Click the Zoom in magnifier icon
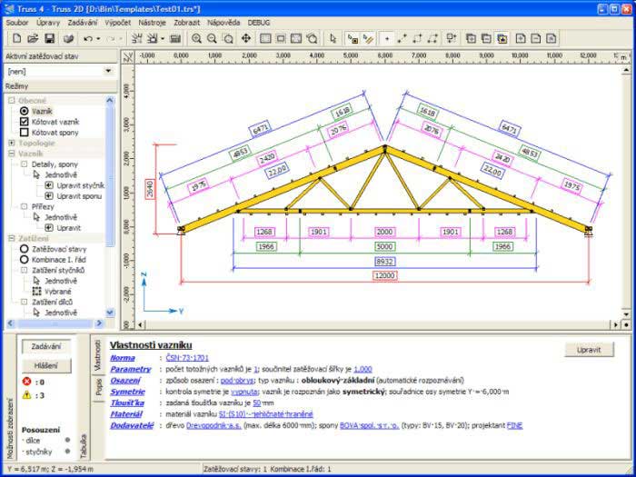 pos(197,38)
